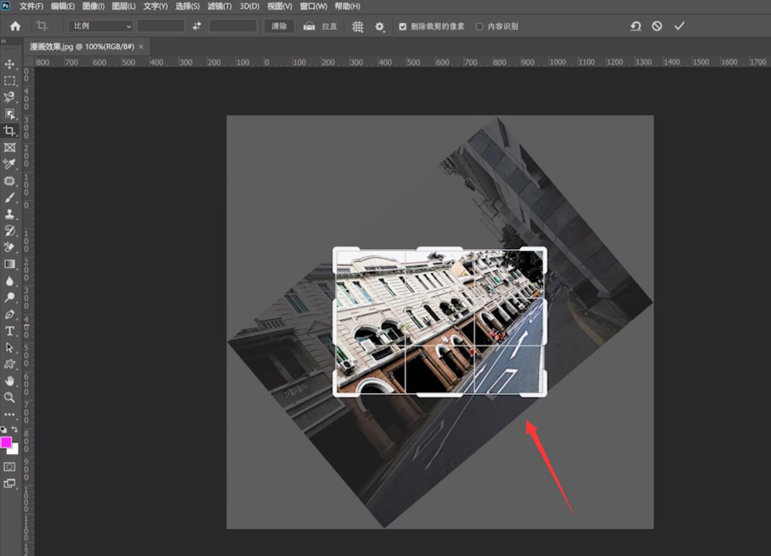Viewport: 771px width, 556px height.
Task: Commit the crop with checkmark
Action: pyautogui.click(x=679, y=26)
